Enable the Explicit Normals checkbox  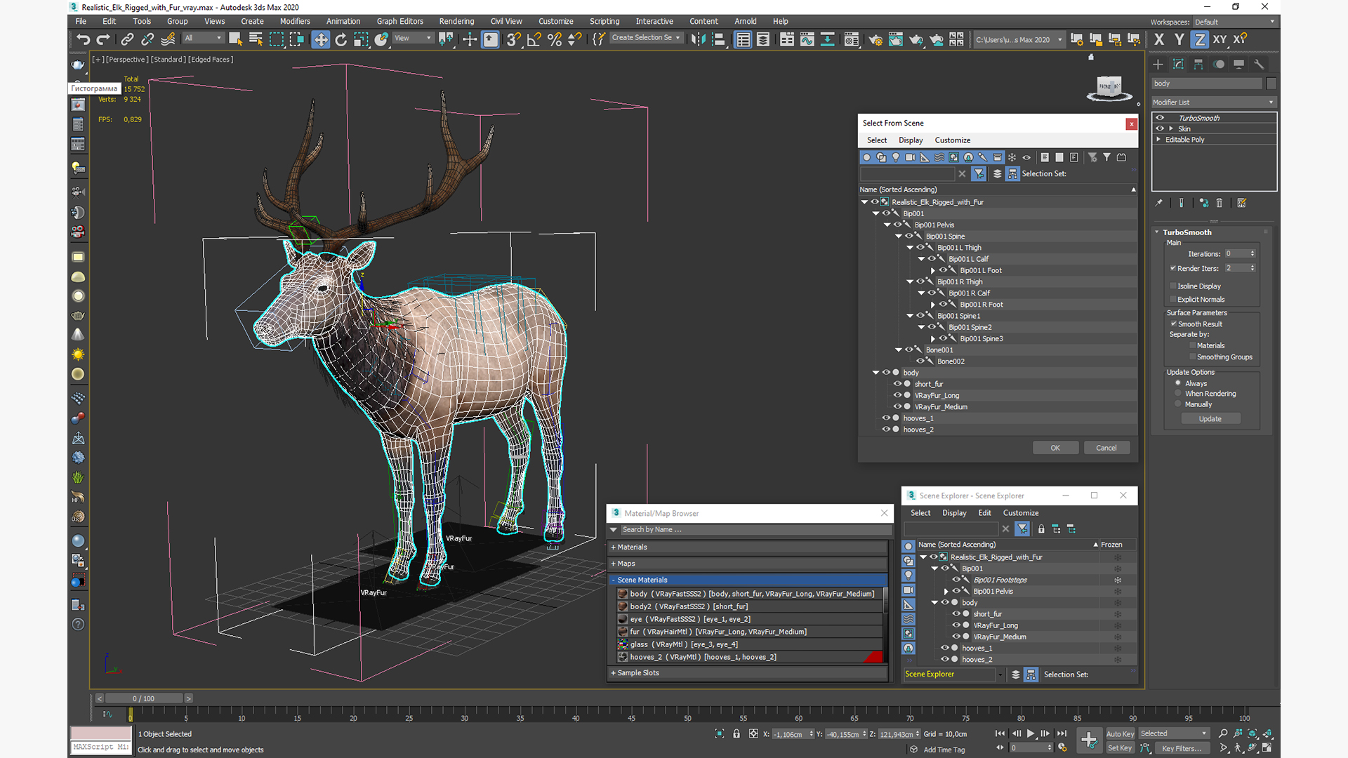click(1173, 299)
